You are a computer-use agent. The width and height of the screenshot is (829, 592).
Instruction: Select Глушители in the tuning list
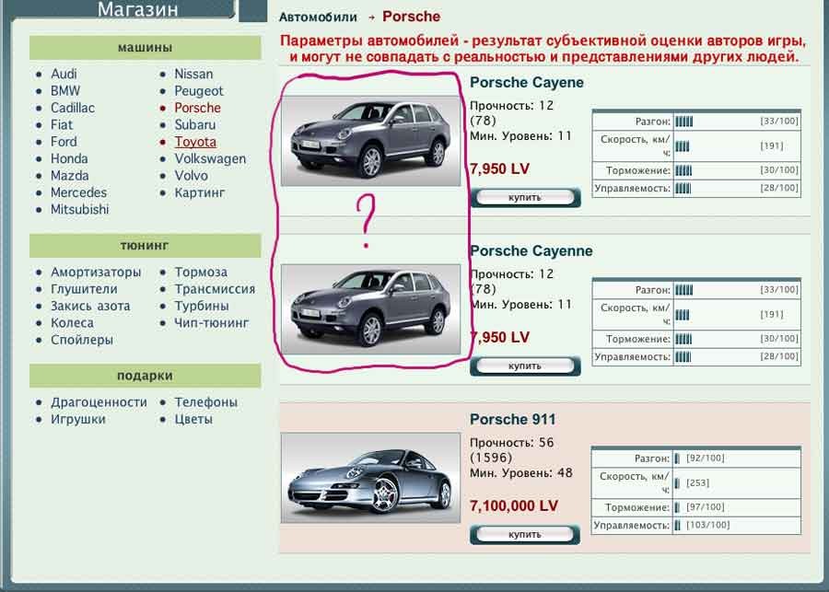coord(84,289)
